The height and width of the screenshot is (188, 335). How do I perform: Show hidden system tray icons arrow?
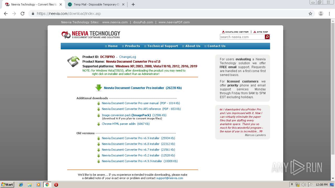pyautogui.click(x=292, y=185)
